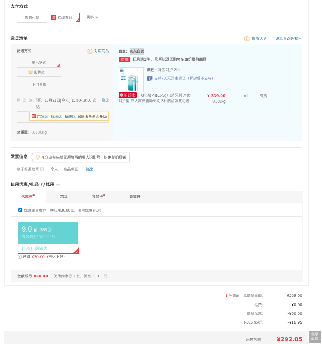This screenshot has width=322, height=344.
Task: Switch to 礼品卡 tab
Action: tap(98, 197)
